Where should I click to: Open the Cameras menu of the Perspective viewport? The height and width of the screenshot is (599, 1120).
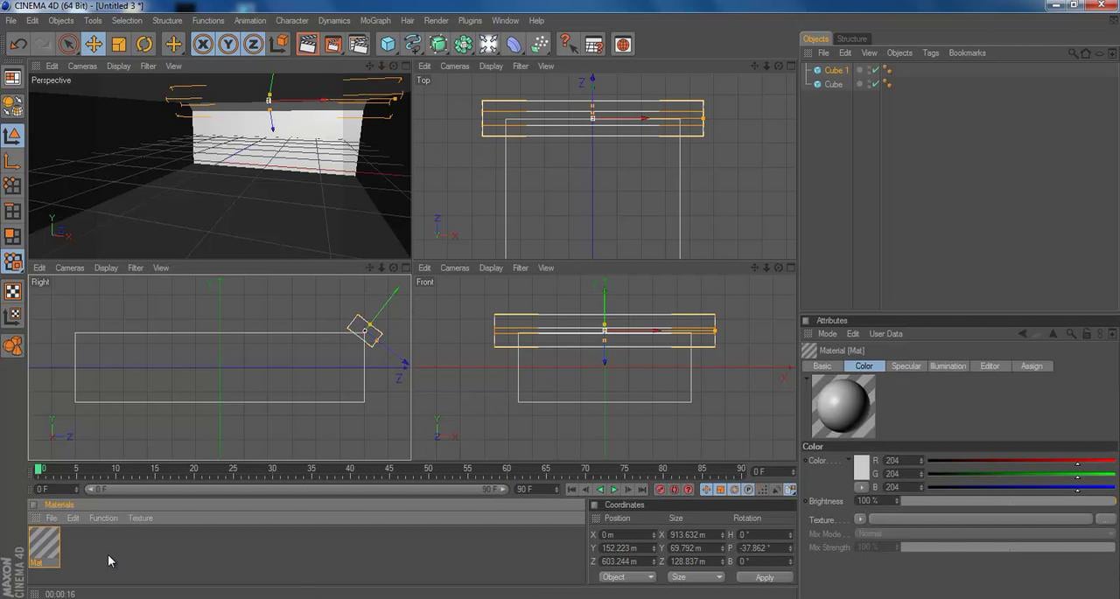pyautogui.click(x=82, y=66)
